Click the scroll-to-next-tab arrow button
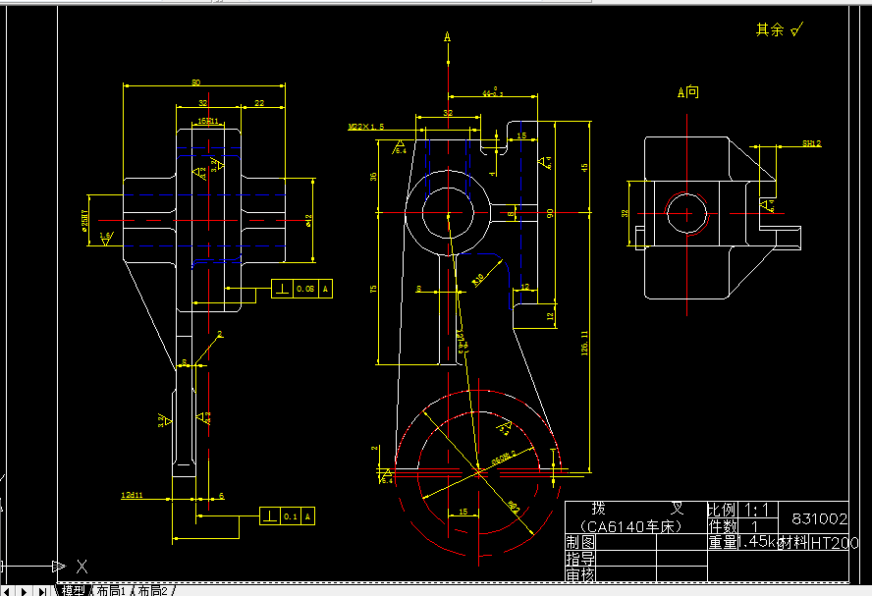 coord(24,591)
